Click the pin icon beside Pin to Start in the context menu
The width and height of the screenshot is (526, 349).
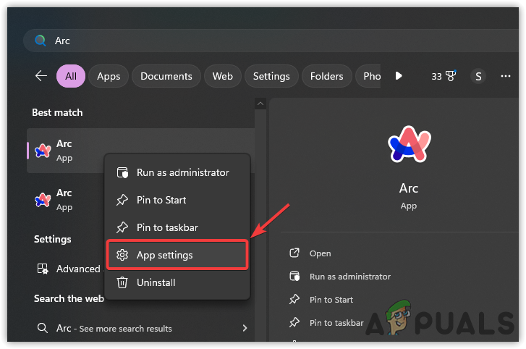122,200
